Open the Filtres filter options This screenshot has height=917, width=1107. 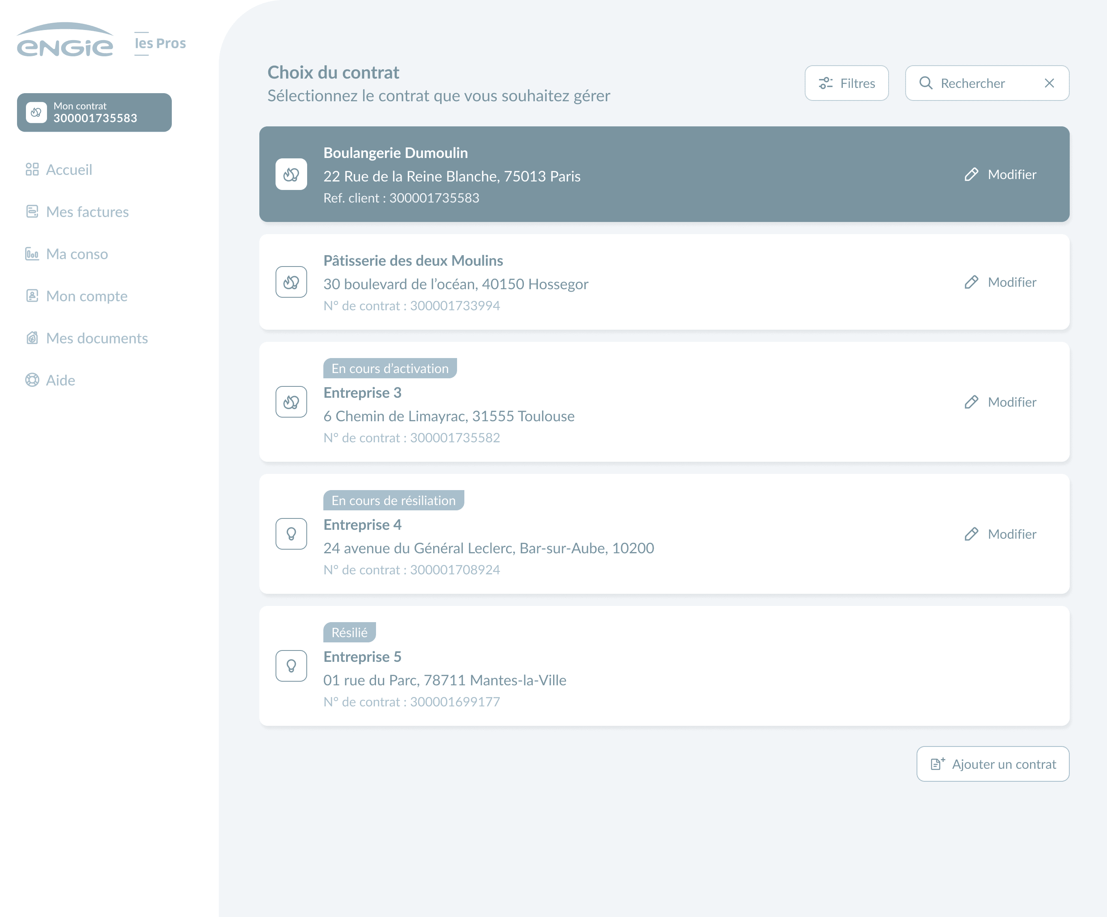tap(846, 83)
